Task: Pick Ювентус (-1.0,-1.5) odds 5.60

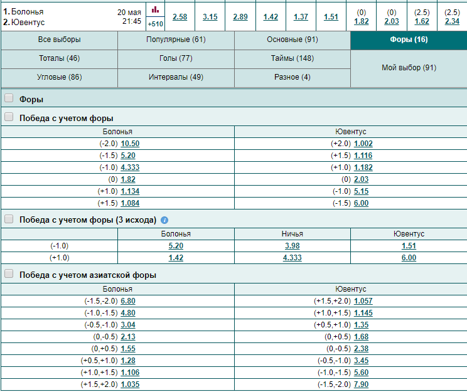Action: 361,373
